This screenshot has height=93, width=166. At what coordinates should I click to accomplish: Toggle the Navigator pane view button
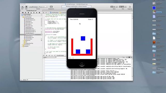pyautogui.click(x=120, y=7)
